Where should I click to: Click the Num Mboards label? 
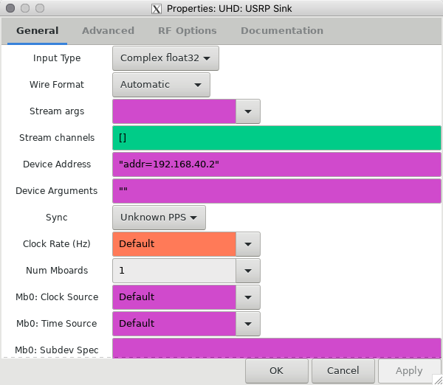57,270
